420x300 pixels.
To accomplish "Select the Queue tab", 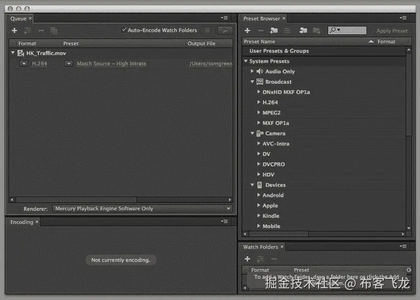I will coord(18,18).
